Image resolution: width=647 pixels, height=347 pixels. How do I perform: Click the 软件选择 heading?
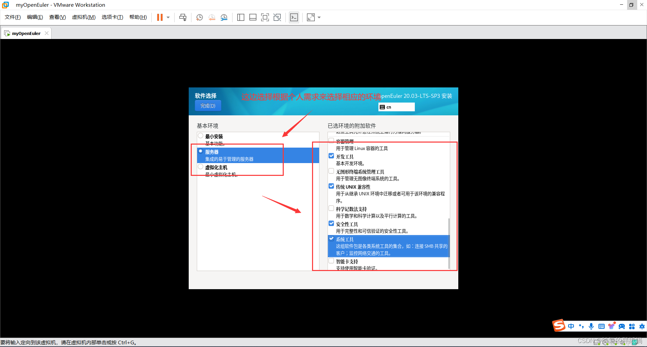coord(206,96)
